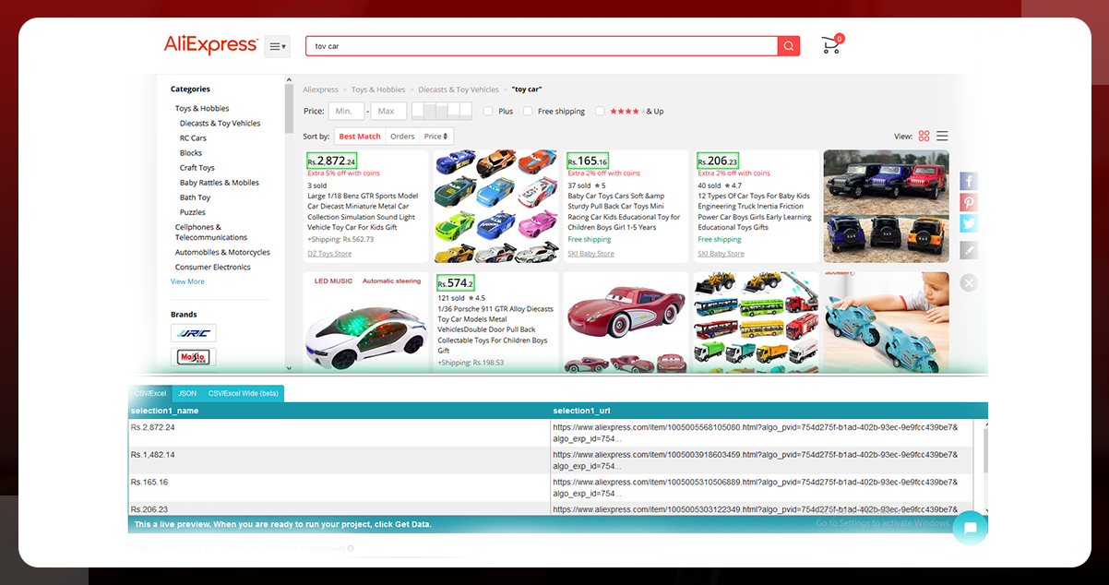Open Blocks category
Image resolution: width=1109 pixels, height=585 pixels.
pyautogui.click(x=191, y=152)
